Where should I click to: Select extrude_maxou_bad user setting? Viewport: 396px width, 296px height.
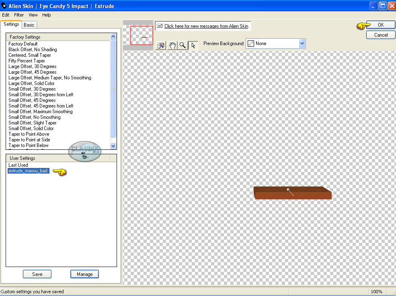(28, 171)
